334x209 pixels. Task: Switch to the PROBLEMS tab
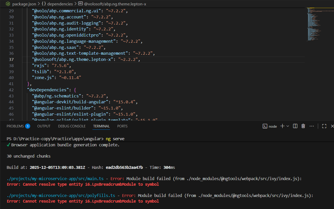(x=15, y=126)
